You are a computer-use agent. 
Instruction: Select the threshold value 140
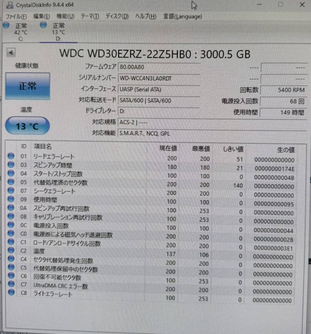238,186
